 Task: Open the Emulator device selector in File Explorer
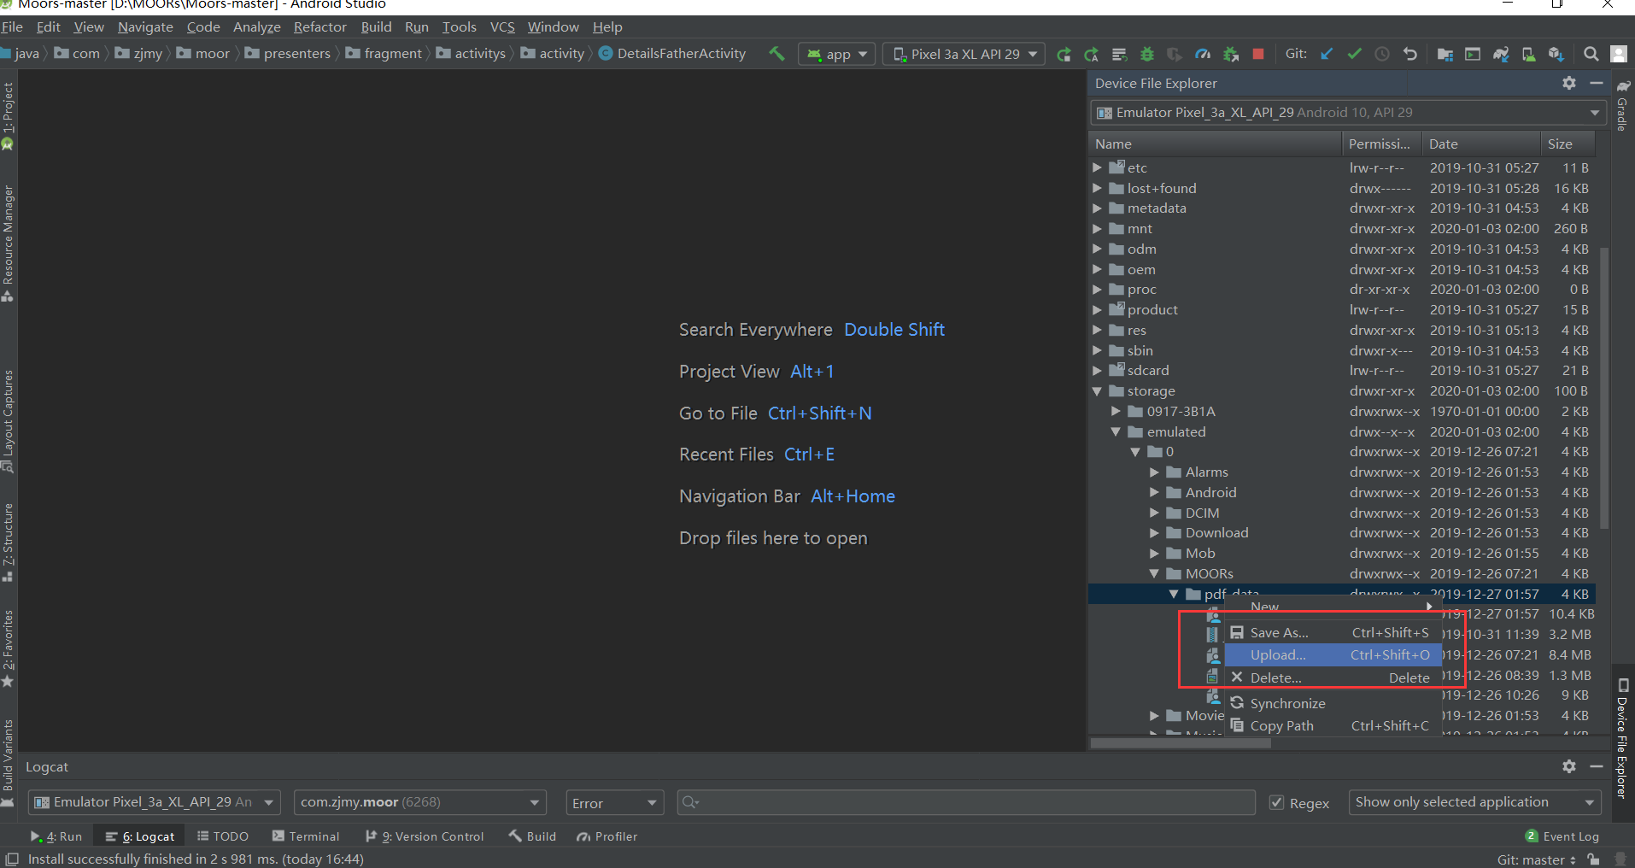pos(1348,113)
